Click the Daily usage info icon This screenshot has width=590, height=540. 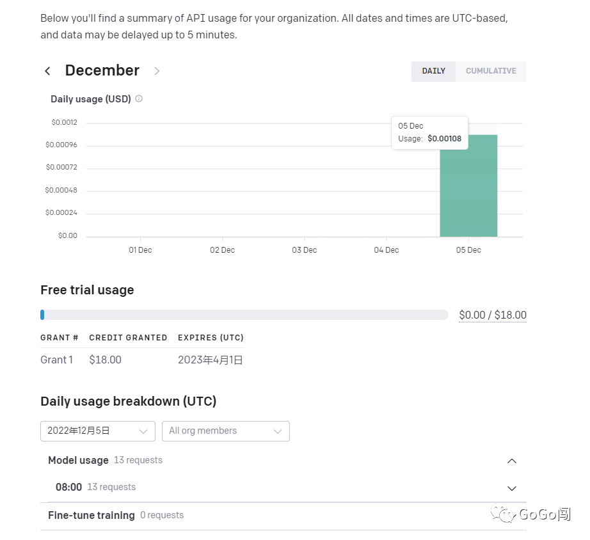(139, 99)
